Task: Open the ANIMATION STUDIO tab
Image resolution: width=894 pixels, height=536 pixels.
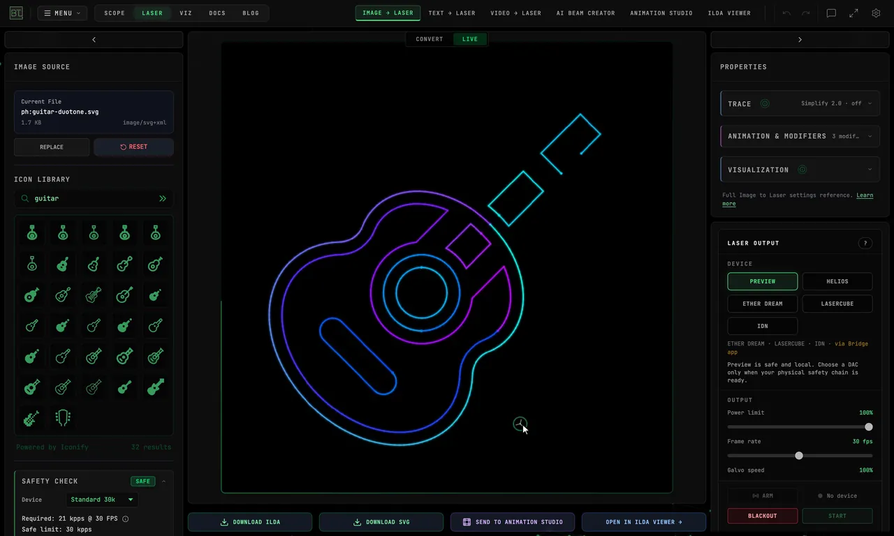Action: click(661, 13)
